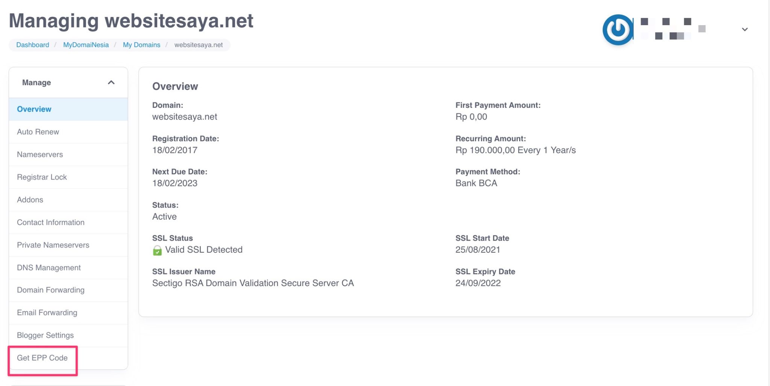Image resolution: width=770 pixels, height=386 pixels.
Task: Select Private Nameservers
Action: click(x=53, y=245)
